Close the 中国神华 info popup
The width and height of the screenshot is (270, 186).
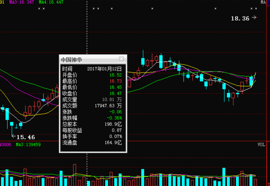(x=122, y=59)
